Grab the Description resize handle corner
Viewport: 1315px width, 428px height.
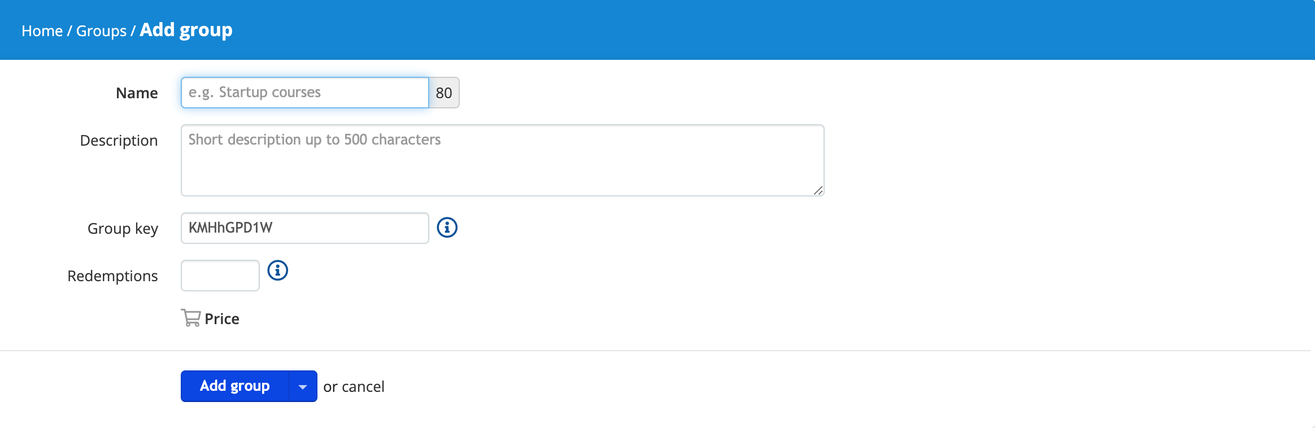(x=818, y=190)
